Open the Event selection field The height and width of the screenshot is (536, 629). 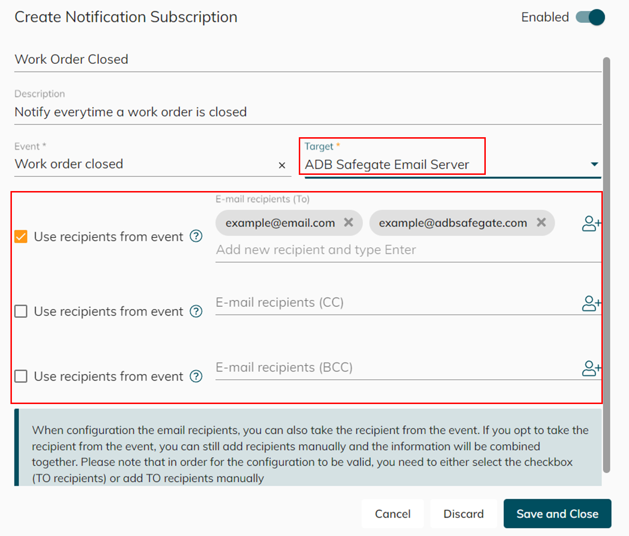tap(143, 164)
